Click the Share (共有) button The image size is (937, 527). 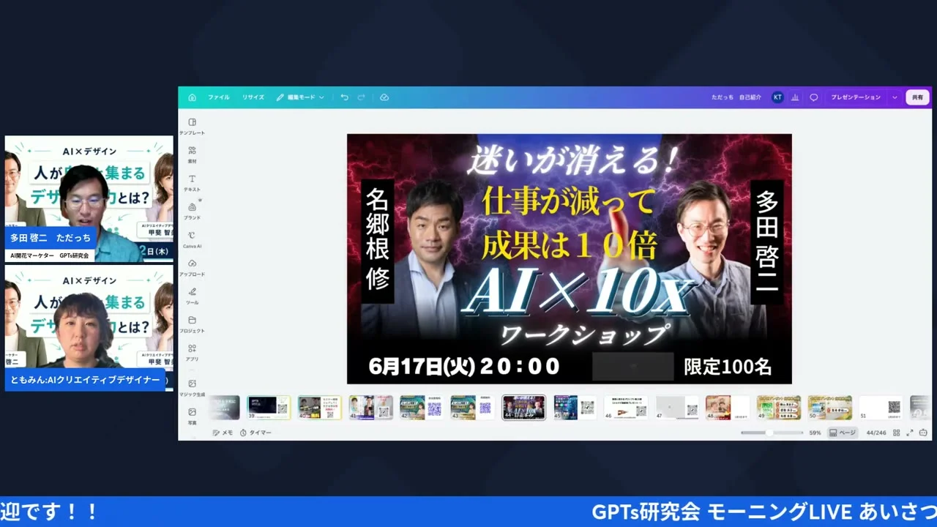(917, 97)
